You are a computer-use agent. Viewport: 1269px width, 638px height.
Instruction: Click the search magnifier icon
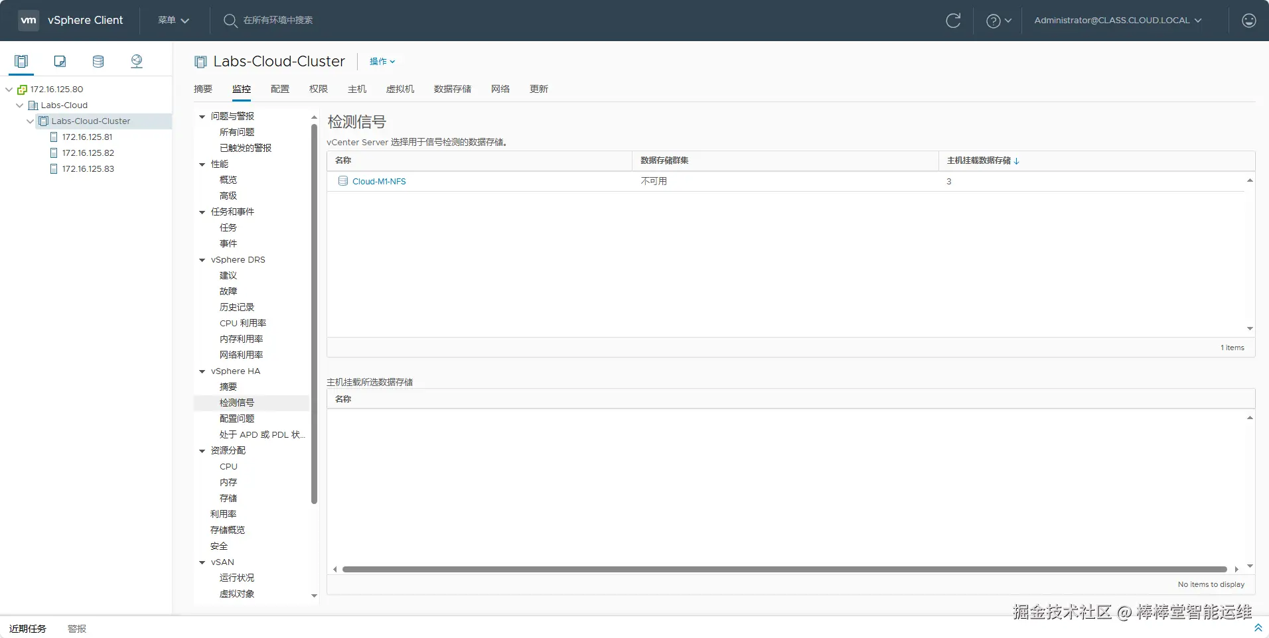[x=230, y=21]
